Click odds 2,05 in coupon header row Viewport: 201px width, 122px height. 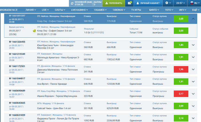(x=181, y=19)
